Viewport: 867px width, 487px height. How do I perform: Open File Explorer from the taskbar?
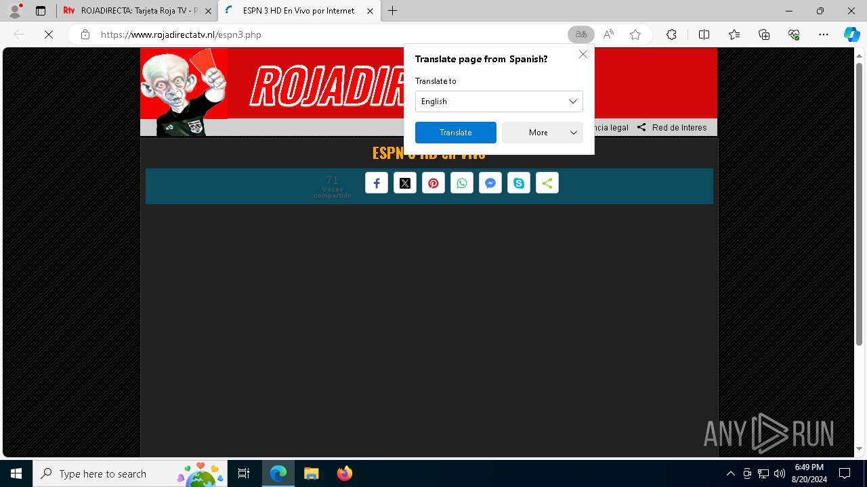pyautogui.click(x=311, y=473)
